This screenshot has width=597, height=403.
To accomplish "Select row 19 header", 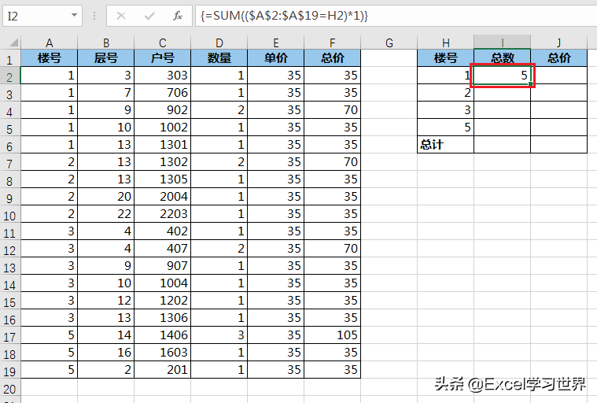I will [x=10, y=372].
